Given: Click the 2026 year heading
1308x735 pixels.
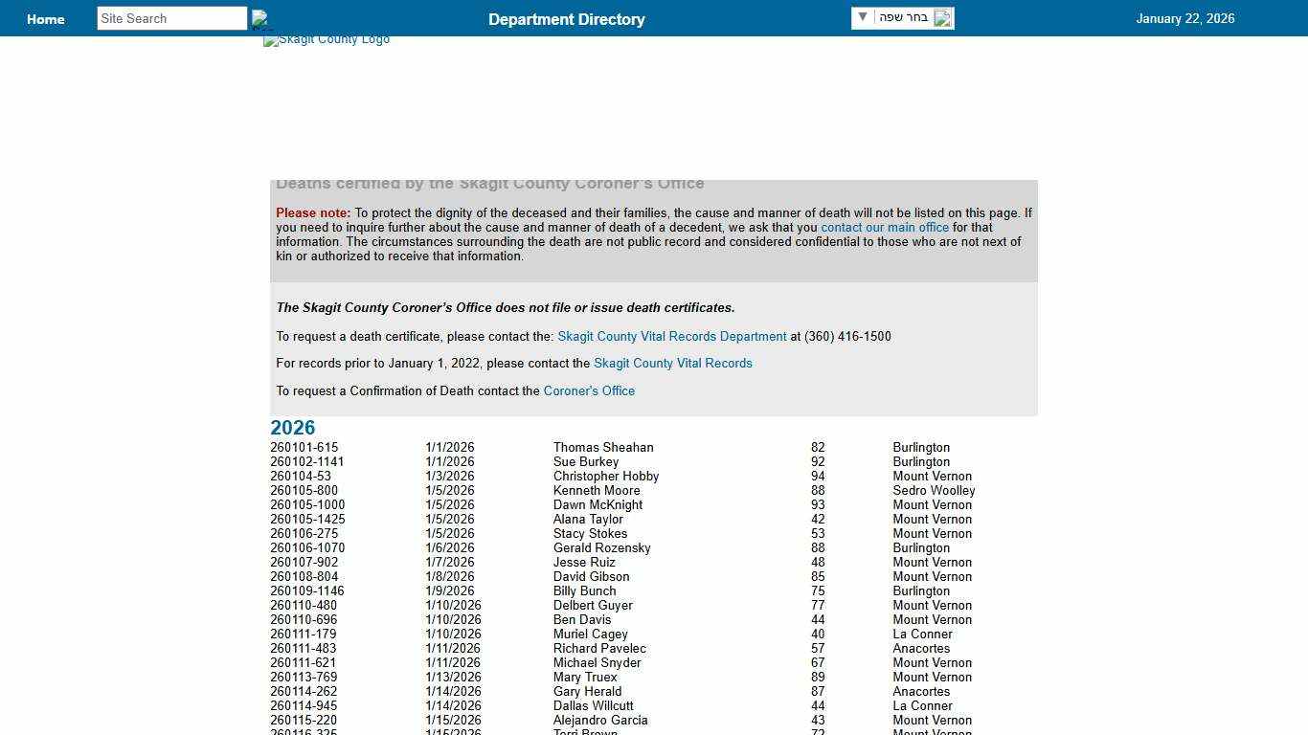Looking at the screenshot, I should [x=292, y=428].
